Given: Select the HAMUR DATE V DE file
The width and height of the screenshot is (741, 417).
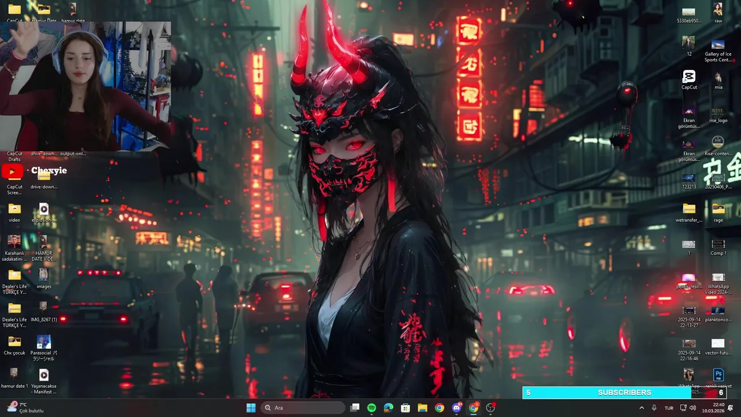Looking at the screenshot, I should pos(43,248).
